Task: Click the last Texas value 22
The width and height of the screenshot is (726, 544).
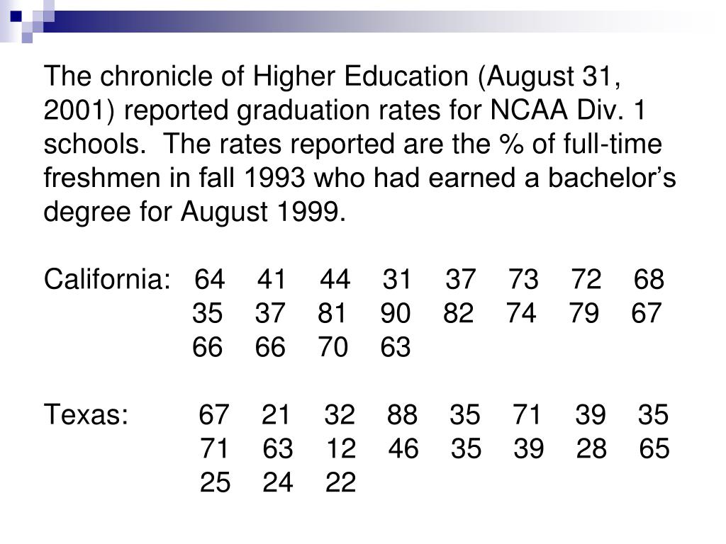Action: (x=340, y=483)
